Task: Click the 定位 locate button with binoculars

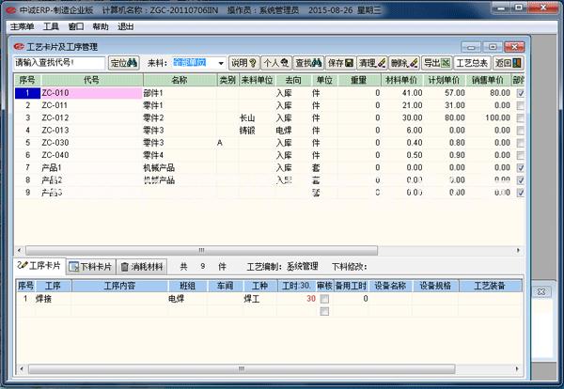Action: click(124, 63)
